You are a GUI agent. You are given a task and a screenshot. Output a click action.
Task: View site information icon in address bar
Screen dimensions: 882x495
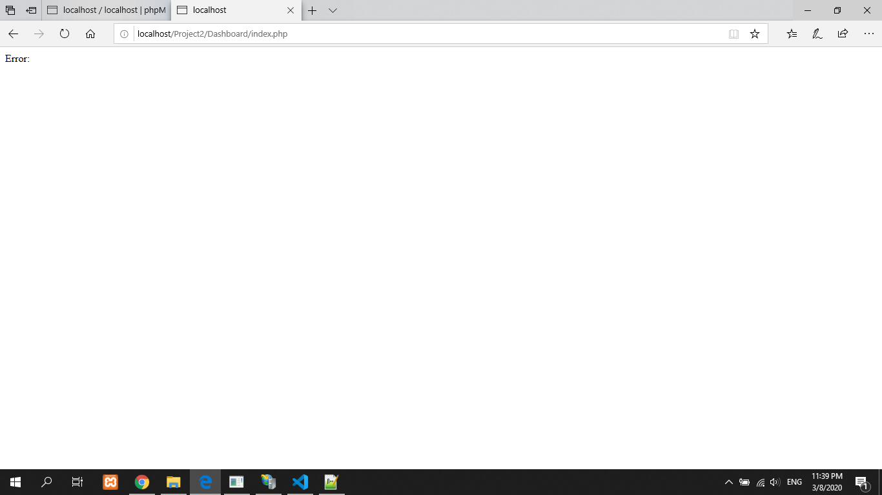125,34
